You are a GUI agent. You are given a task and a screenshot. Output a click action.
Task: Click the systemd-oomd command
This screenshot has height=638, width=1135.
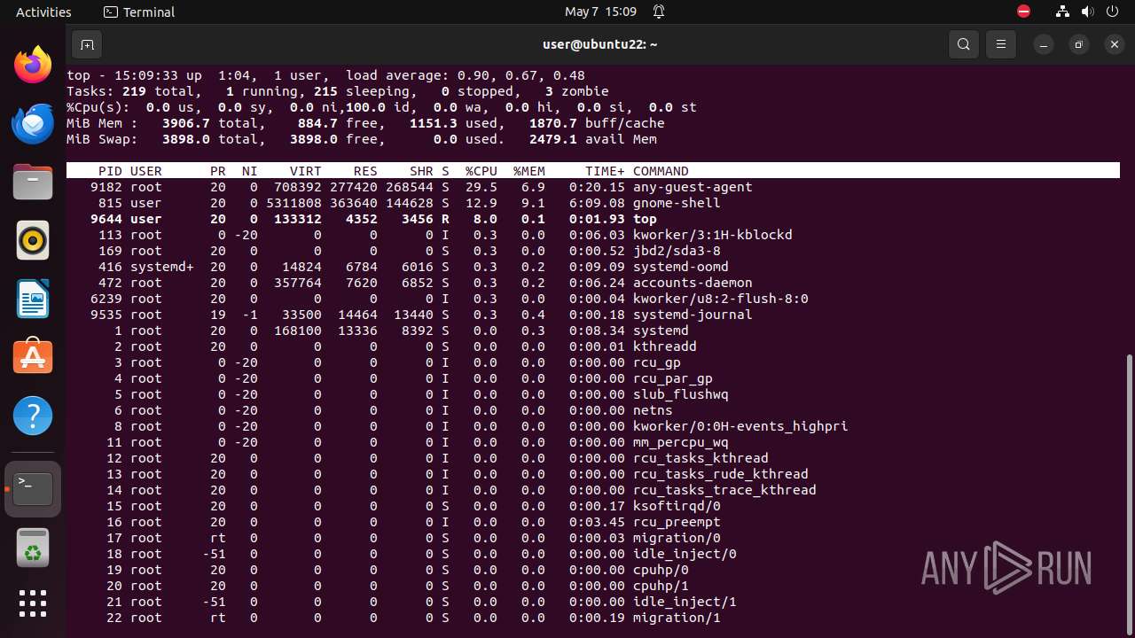coord(681,267)
